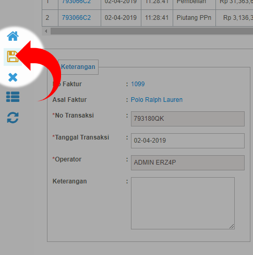Select row number 2 cell

point(50,18)
